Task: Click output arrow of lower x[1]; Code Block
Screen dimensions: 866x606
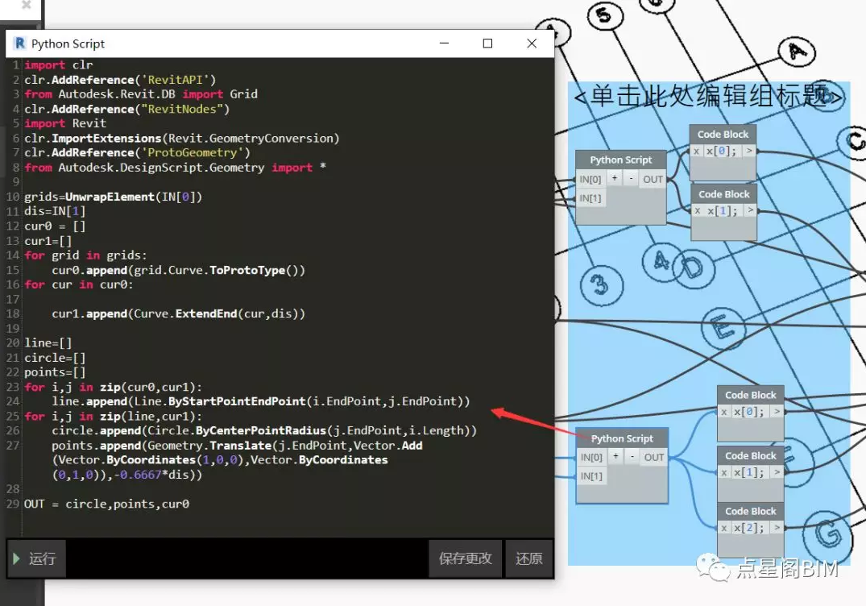Action: 777,472
